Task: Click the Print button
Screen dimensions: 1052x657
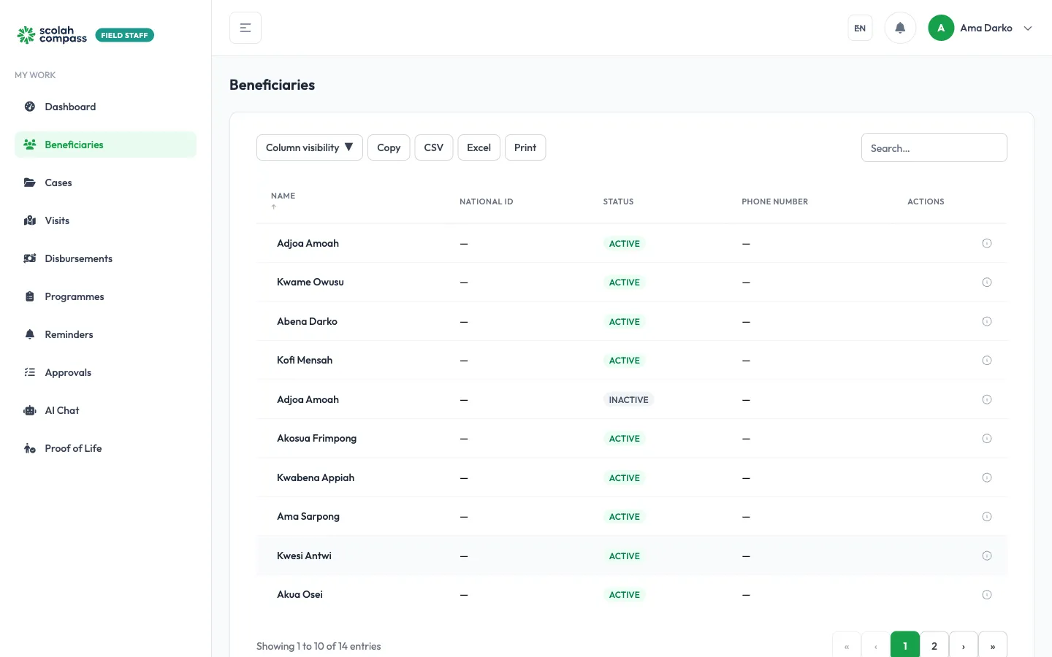Action: (x=525, y=147)
